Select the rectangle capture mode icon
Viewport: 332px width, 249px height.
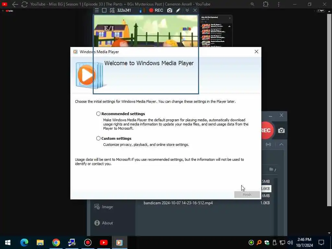pyautogui.click(x=104, y=10)
